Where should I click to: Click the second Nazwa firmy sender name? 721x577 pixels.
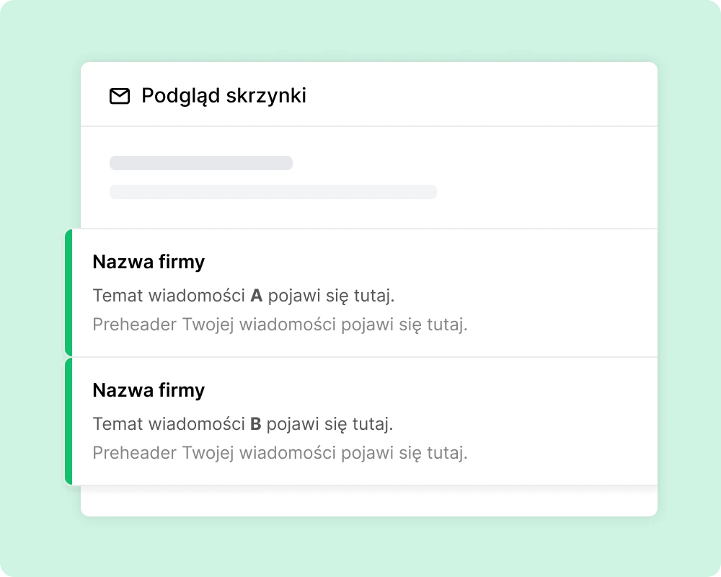pos(149,391)
